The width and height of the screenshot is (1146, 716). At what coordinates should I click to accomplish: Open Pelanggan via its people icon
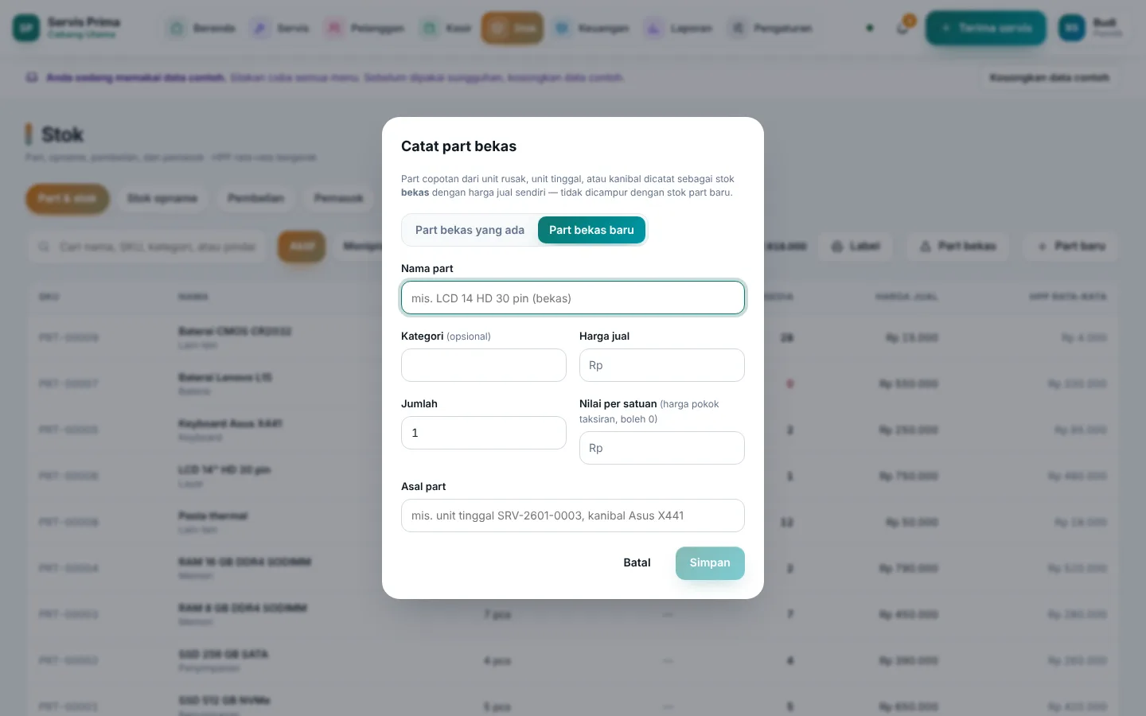(334, 29)
